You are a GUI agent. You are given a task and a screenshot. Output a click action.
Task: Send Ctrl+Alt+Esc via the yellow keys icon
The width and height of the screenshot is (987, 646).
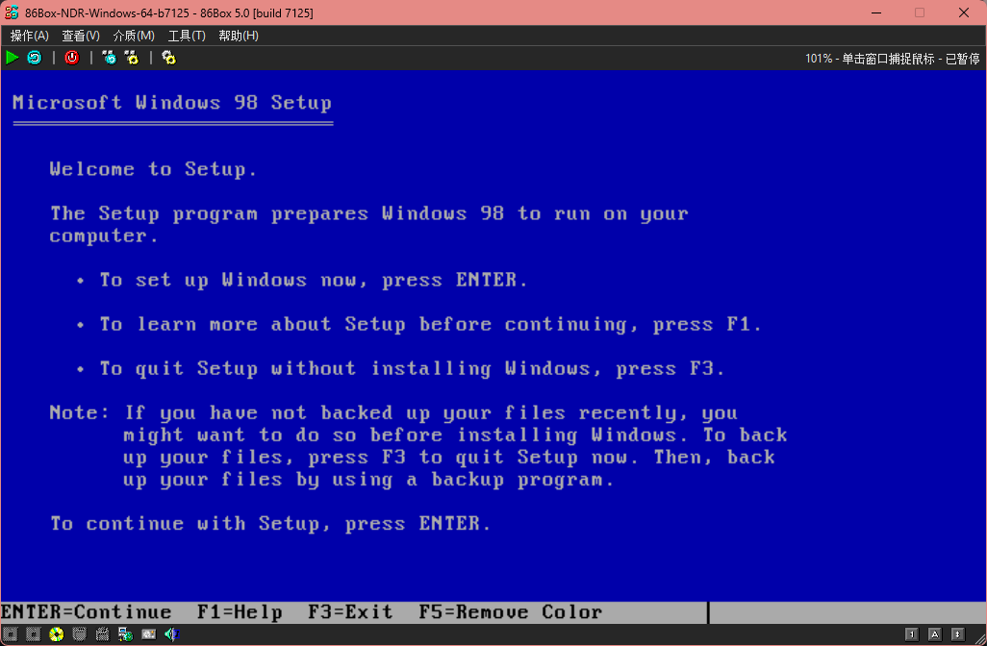pos(132,58)
